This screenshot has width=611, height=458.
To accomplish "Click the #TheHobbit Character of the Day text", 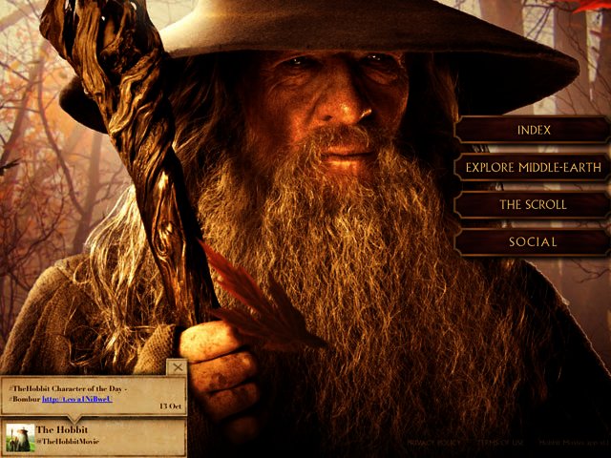I will click(x=68, y=388).
